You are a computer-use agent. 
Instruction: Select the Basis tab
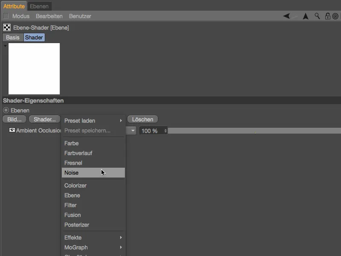click(x=13, y=38)
